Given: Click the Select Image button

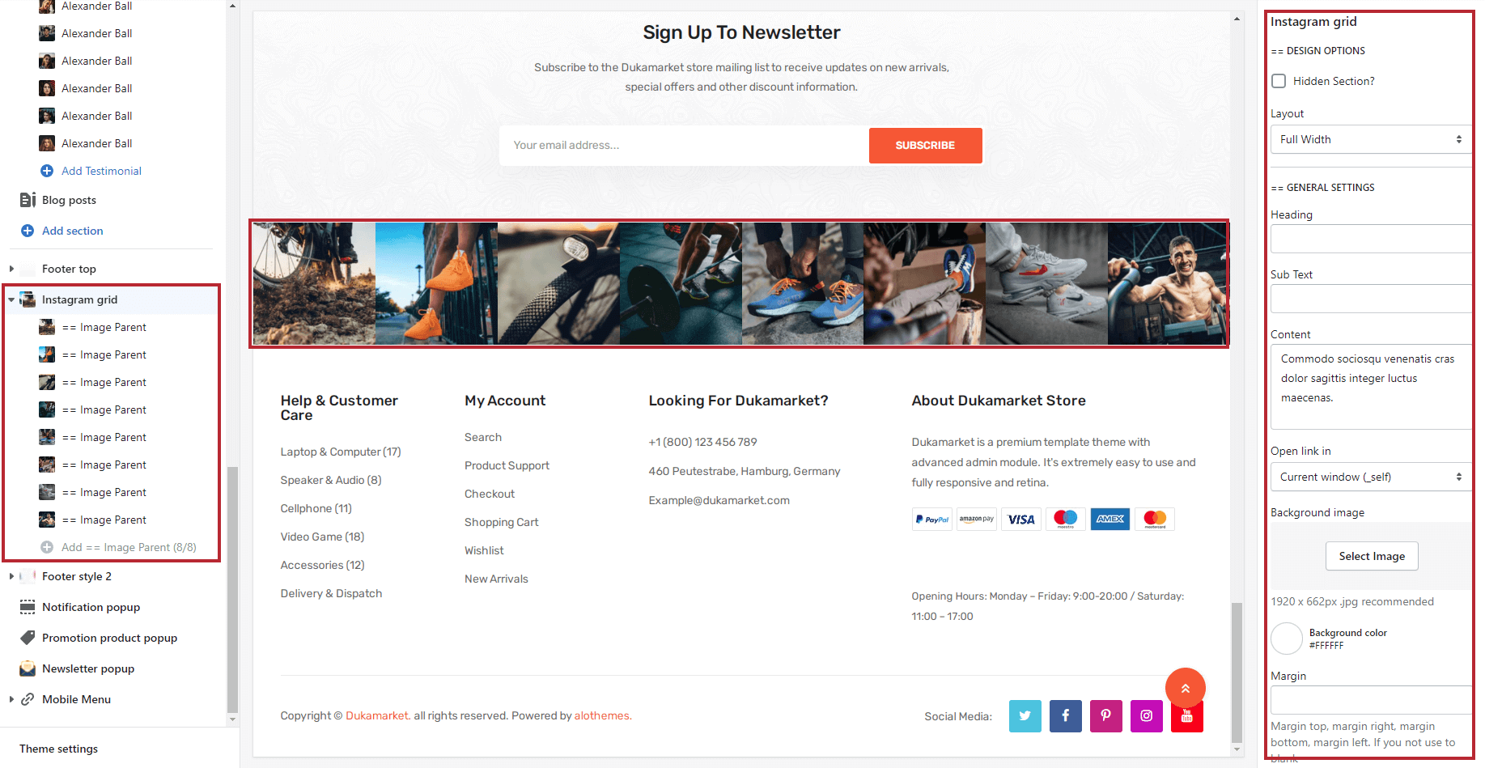Looking at the screenshot, I should pyautogui.click(x=1372, y=556).
